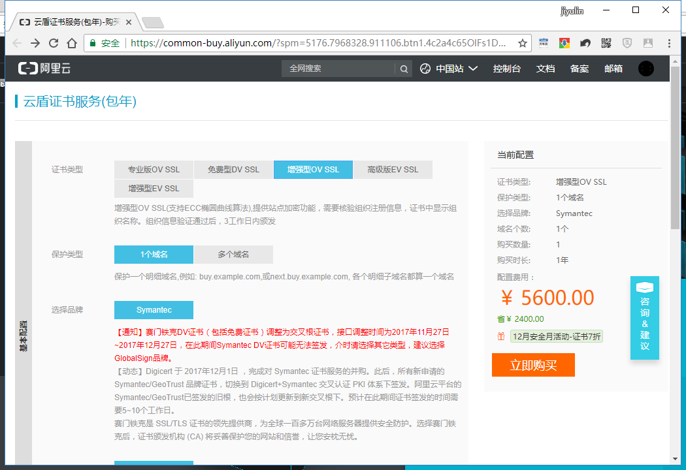Viewport: 686px width, 470px height.
Task: Click the browser forward arrow
Action: [x=35, y=43]
